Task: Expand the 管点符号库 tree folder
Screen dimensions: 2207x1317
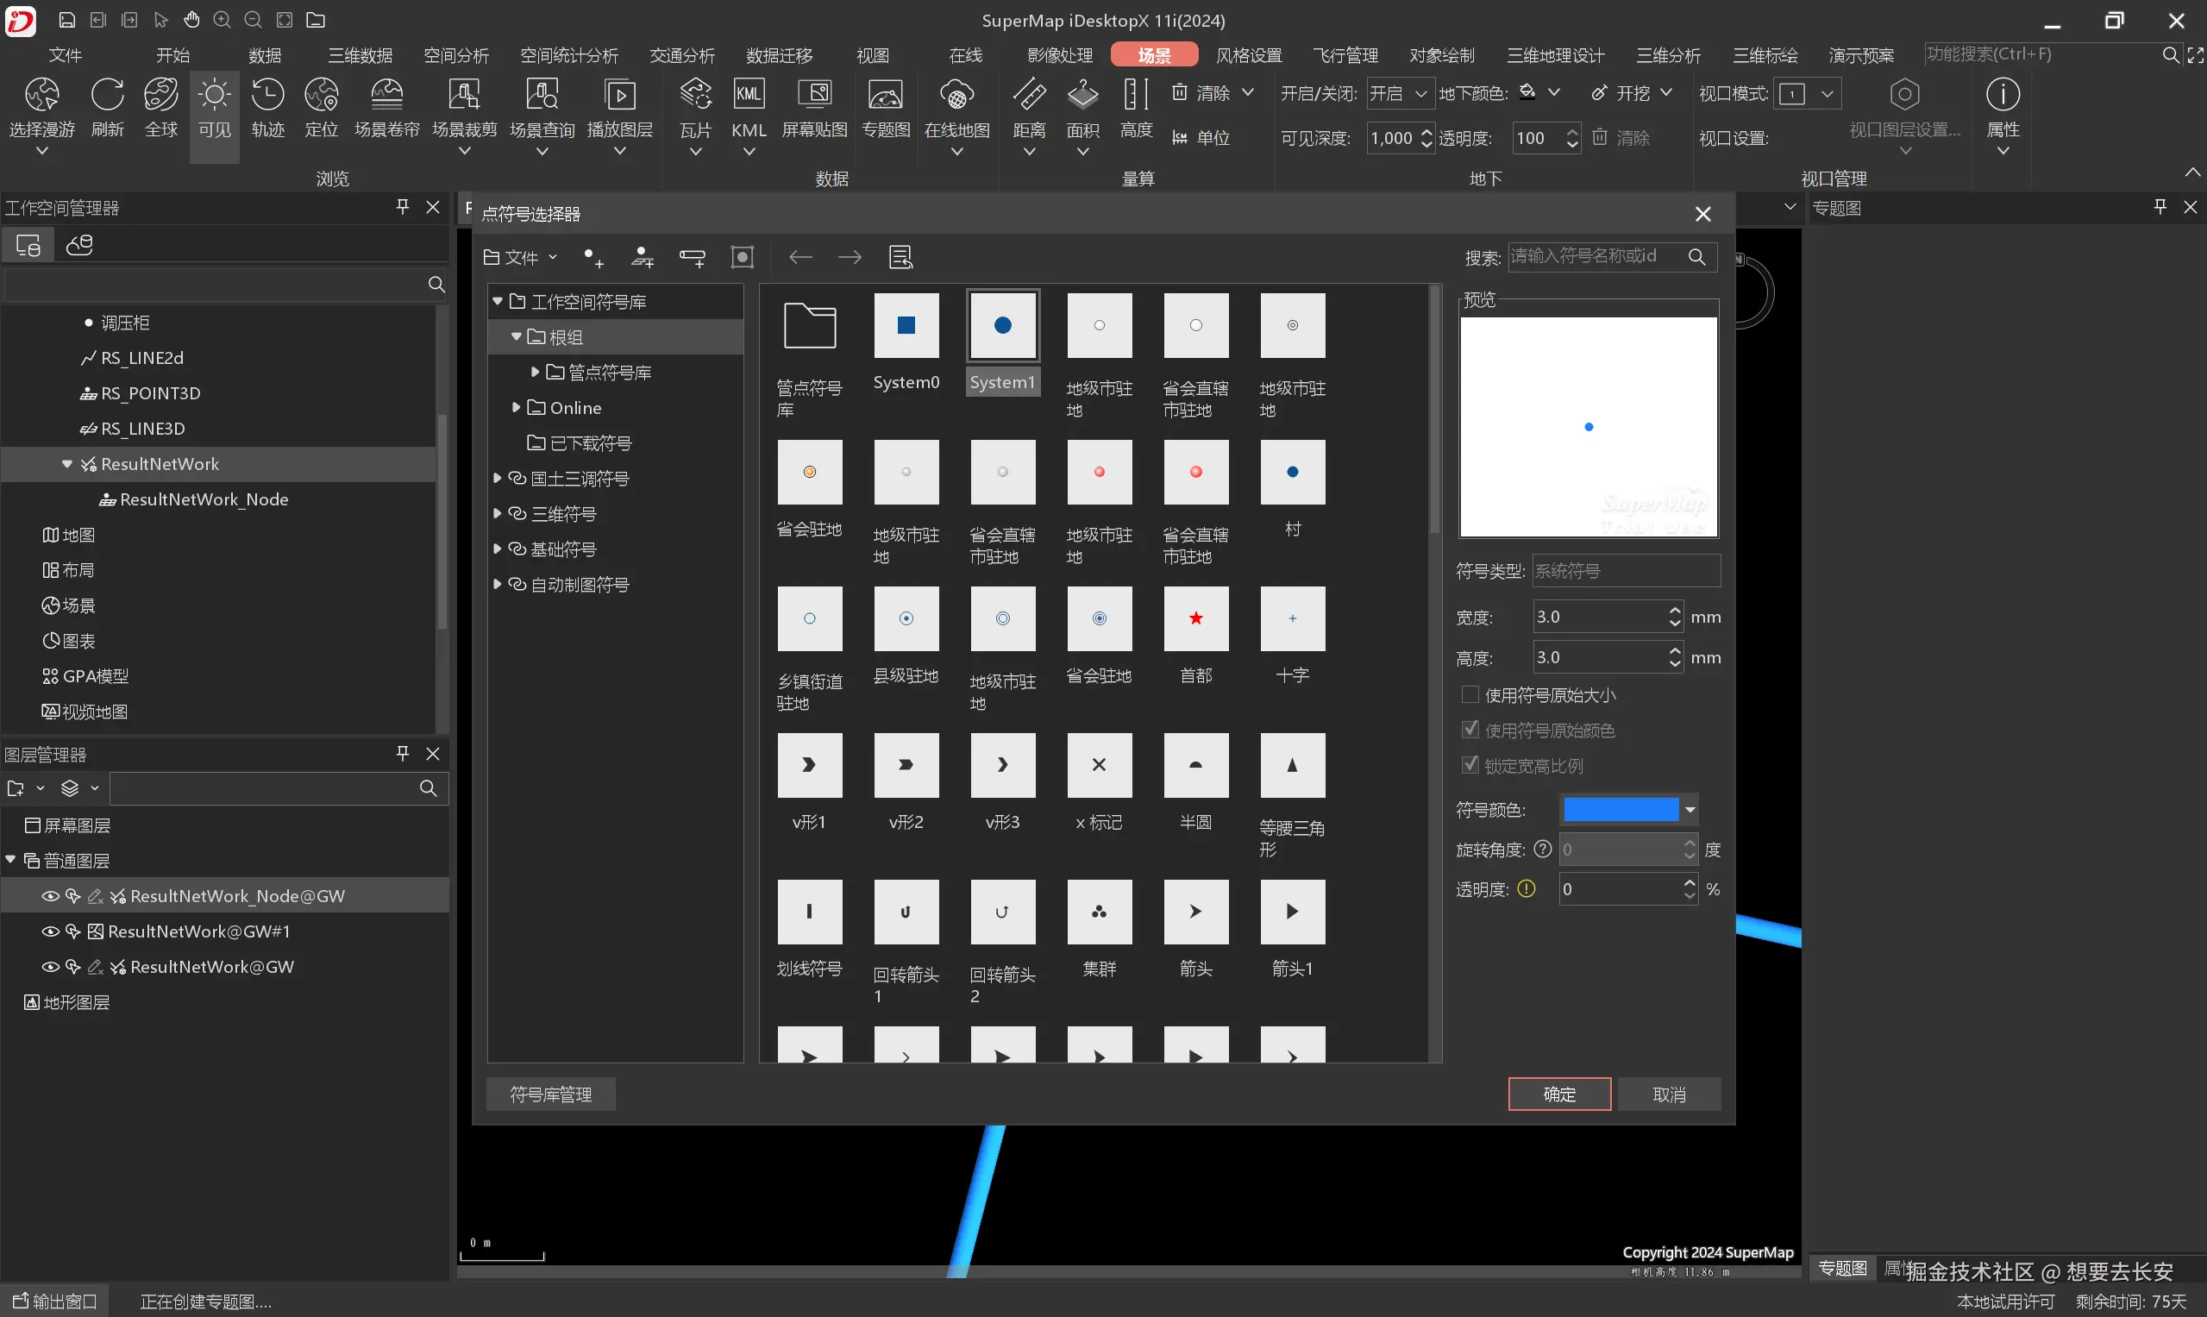Action: pyautogui.click(x=534, y=372)
